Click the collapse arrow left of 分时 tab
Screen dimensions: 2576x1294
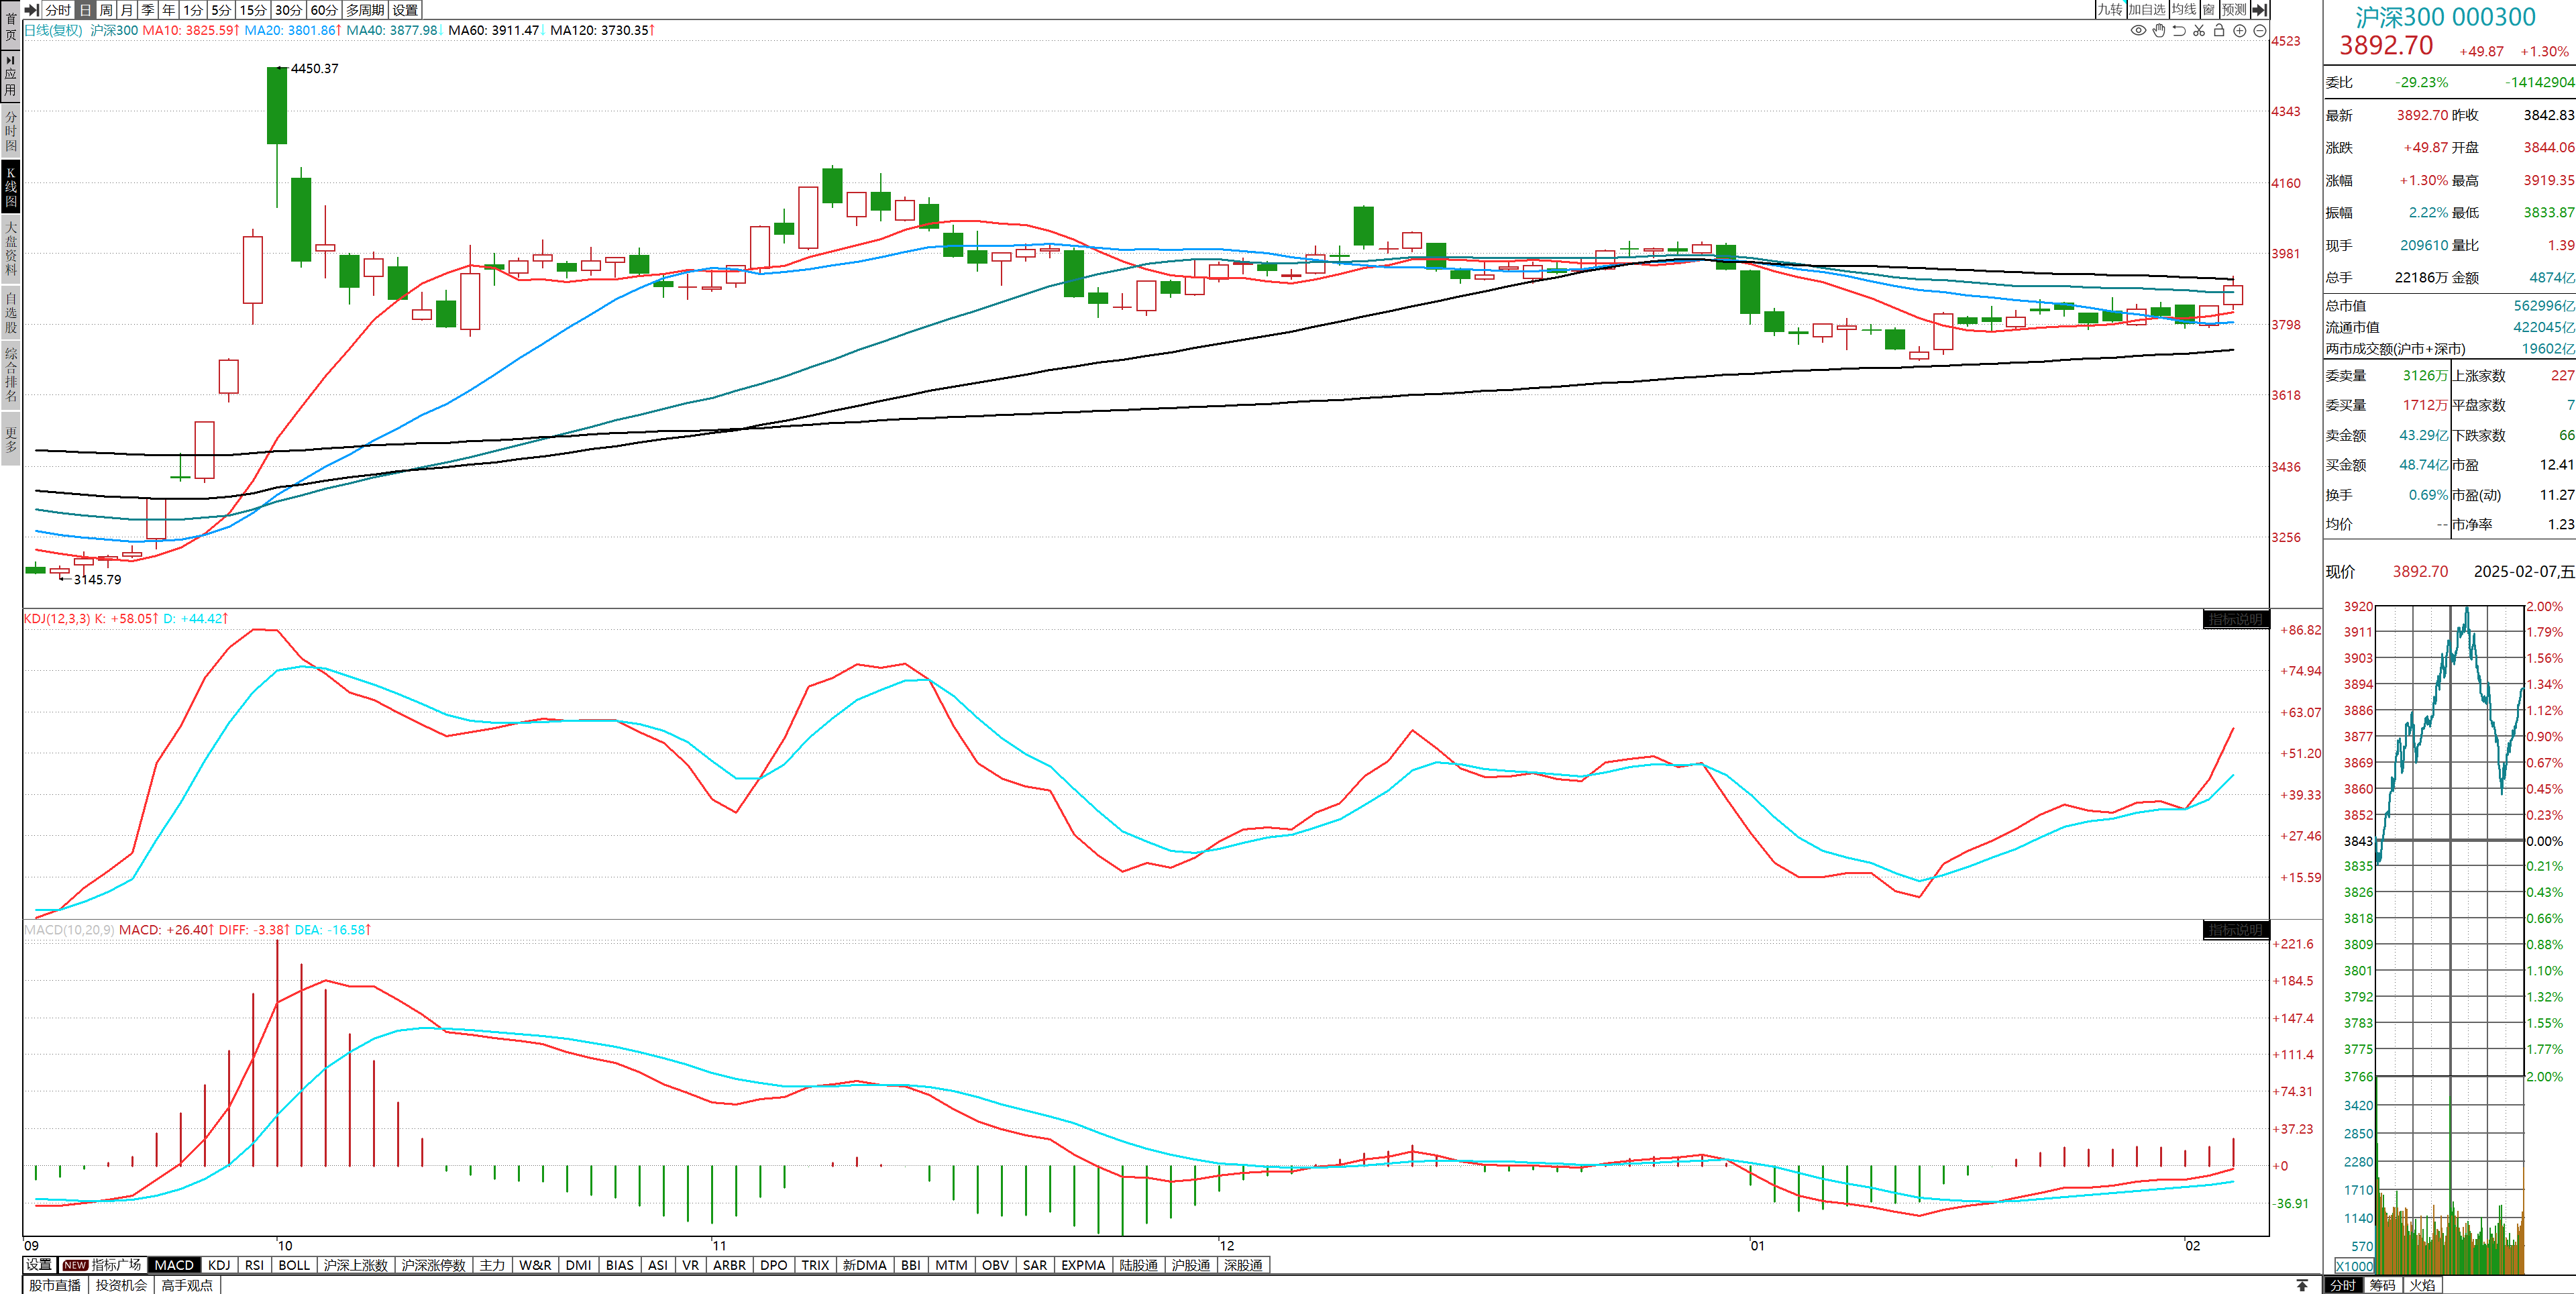coord(32,10)
